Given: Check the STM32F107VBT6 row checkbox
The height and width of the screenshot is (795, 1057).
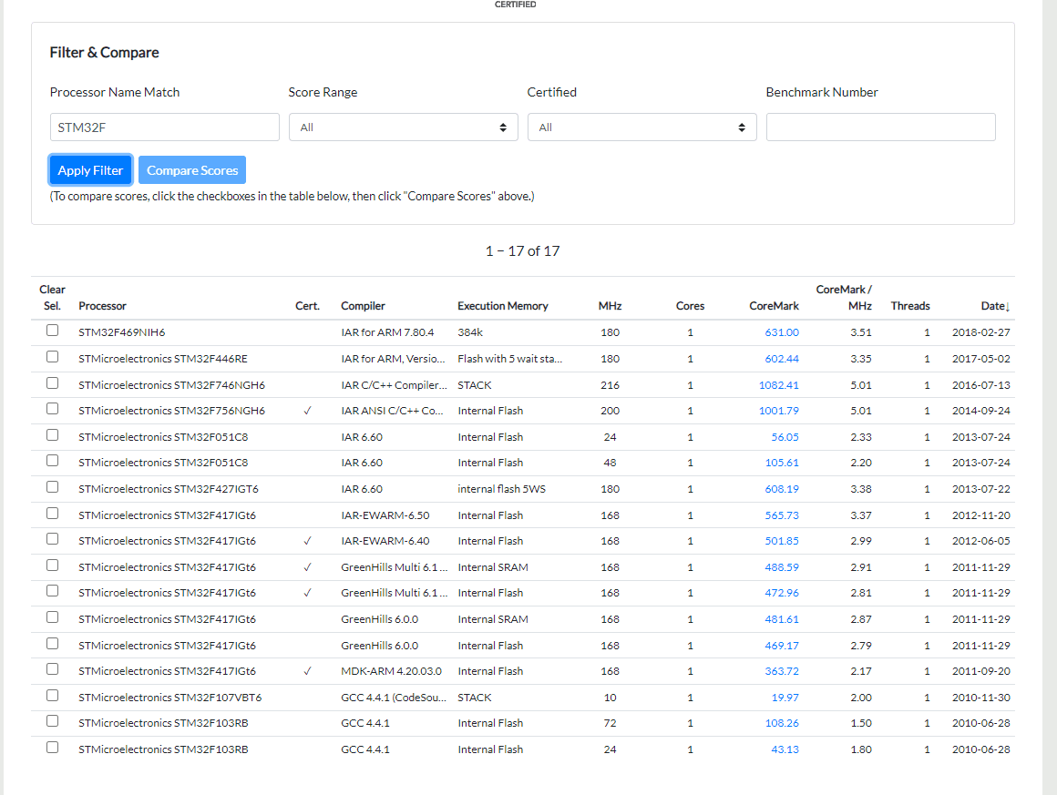Looking at the screenshot, I should tap(52, 696).
